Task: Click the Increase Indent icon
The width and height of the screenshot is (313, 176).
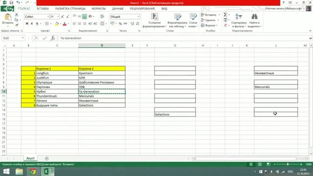Action: pos(95,24)
